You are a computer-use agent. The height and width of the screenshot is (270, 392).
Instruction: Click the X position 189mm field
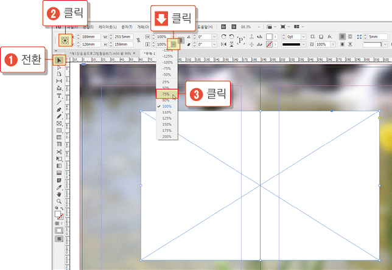click(91, 36)
